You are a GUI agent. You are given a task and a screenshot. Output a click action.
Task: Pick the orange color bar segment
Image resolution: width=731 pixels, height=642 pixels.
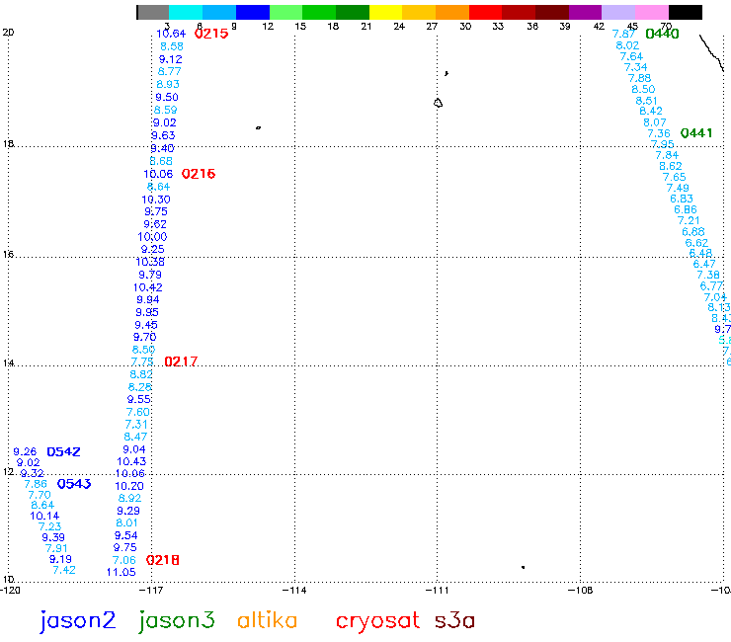point(452,12)
